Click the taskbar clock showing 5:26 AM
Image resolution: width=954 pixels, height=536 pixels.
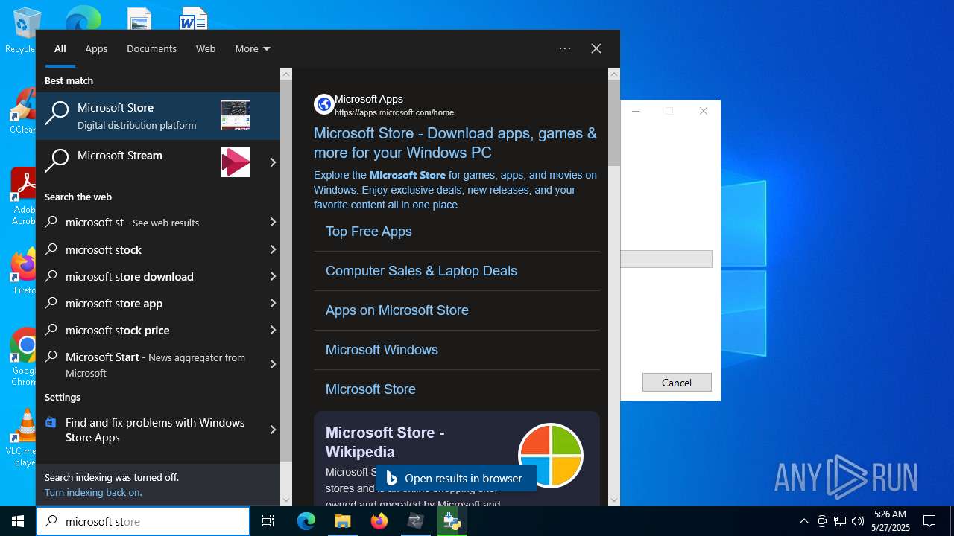point(891,521)
